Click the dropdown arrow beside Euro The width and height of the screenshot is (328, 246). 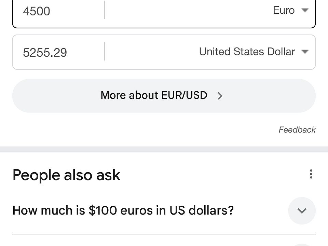(305, 10)
